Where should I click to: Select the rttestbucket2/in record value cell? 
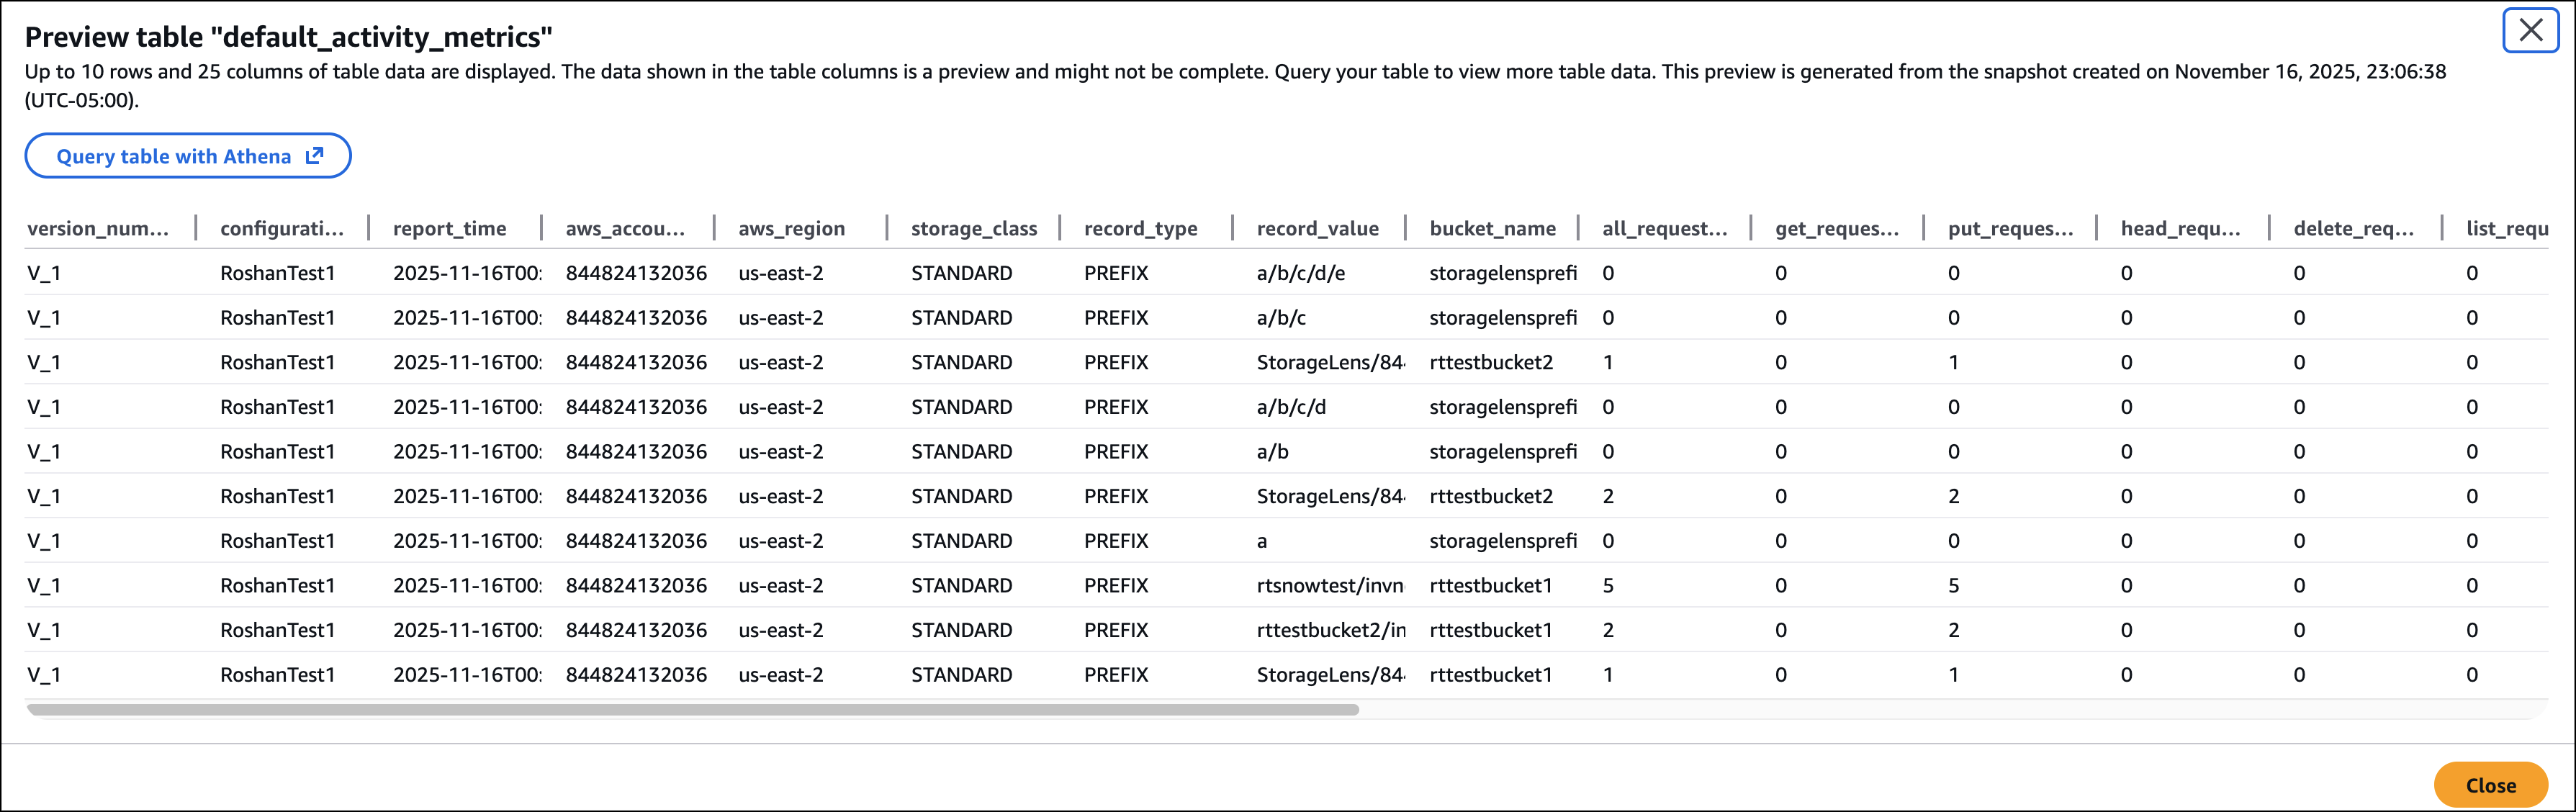point(1330,630)
